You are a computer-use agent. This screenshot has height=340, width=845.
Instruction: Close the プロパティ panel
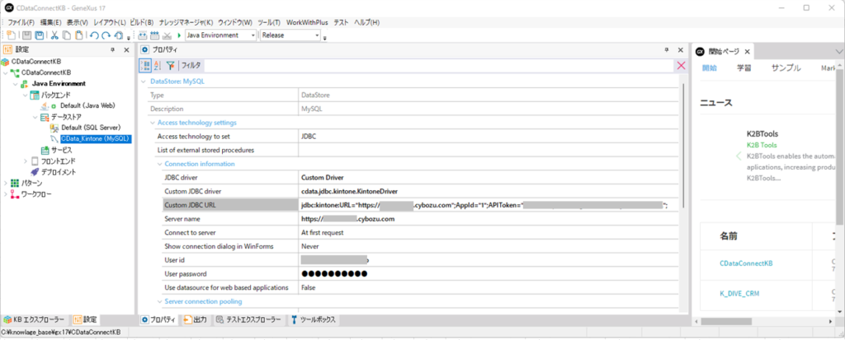click(x=681, y=50)
